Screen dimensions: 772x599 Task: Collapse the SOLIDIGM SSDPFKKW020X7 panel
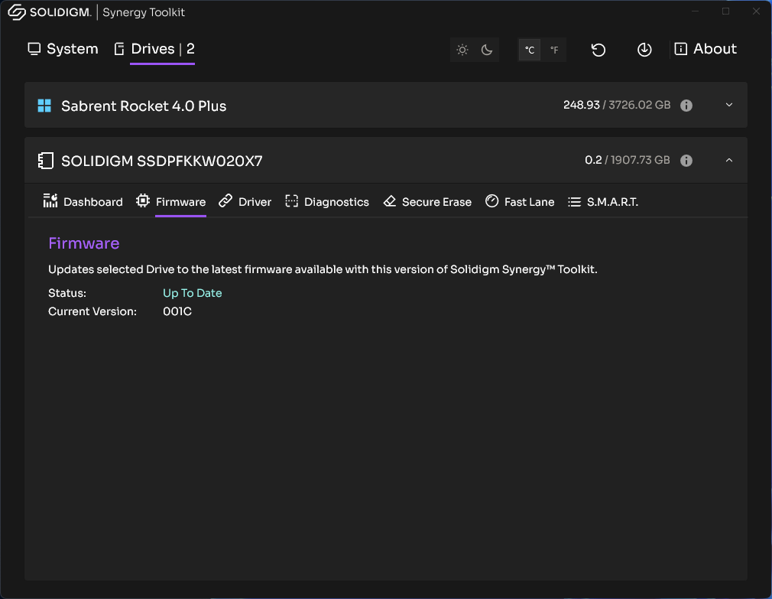tap(728, 160)
